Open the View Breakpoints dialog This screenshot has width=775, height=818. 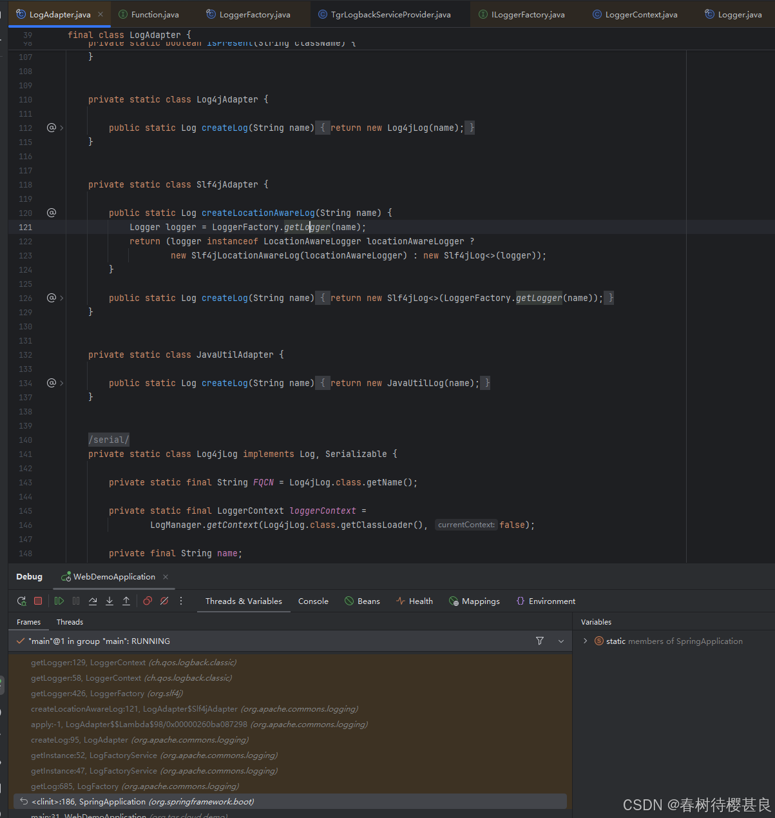pyautogui.click(x=148, y=601)
